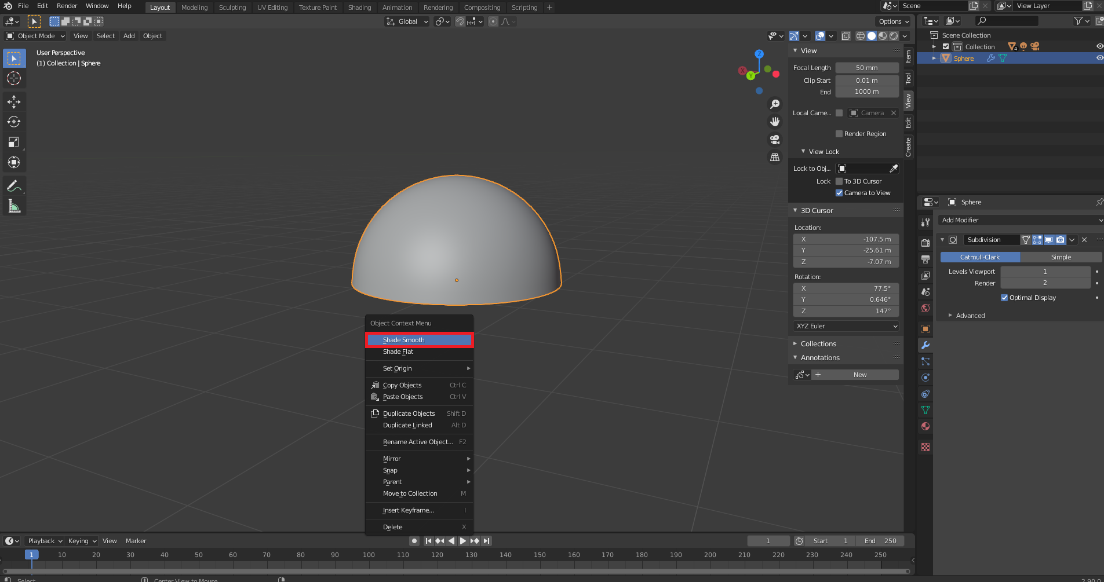Image resolution: width=1104 pixels, height=582 pixels.
Task: Choose Shade Flat from context menu
Action: point(398,352)
